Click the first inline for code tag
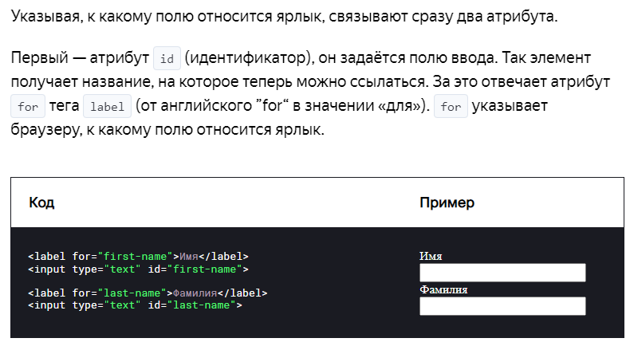This screenshot has width=630, height=346. point(28,106)
